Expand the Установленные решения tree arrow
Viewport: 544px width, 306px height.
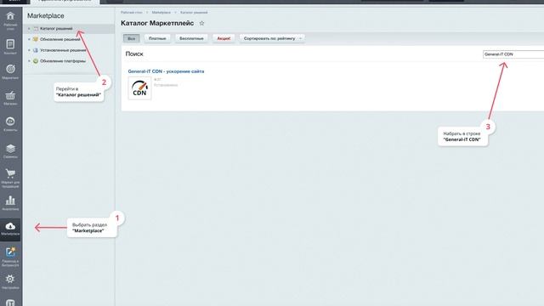29,50
